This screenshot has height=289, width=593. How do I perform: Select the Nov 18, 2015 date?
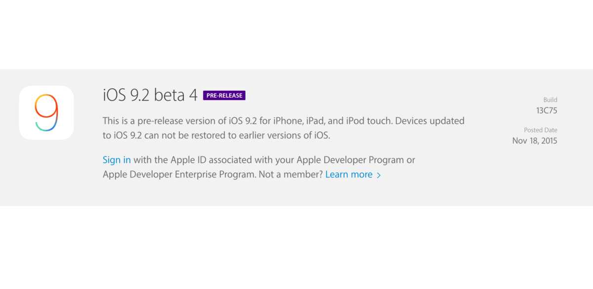coord(535,141)
